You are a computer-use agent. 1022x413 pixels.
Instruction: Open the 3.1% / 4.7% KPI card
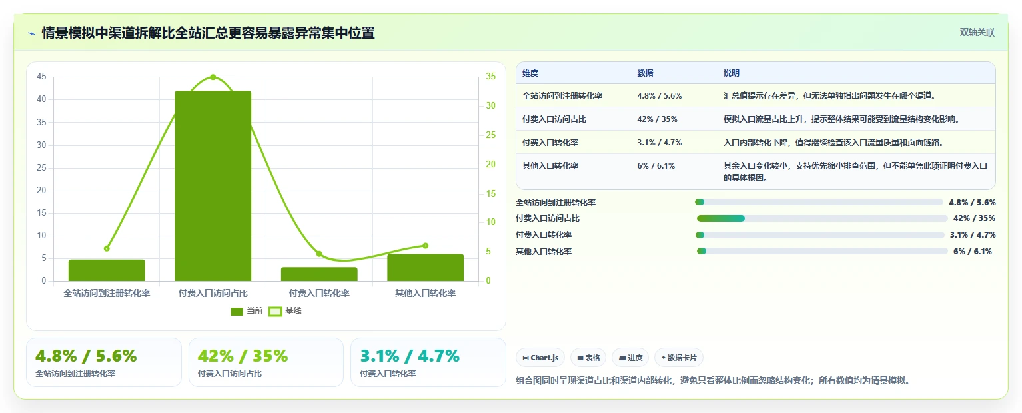pyautogui.click(x=428, y=362)
